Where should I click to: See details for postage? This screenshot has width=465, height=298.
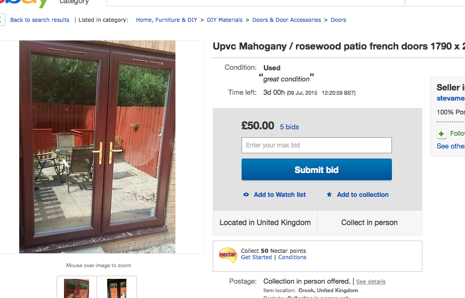coord(371,282)
